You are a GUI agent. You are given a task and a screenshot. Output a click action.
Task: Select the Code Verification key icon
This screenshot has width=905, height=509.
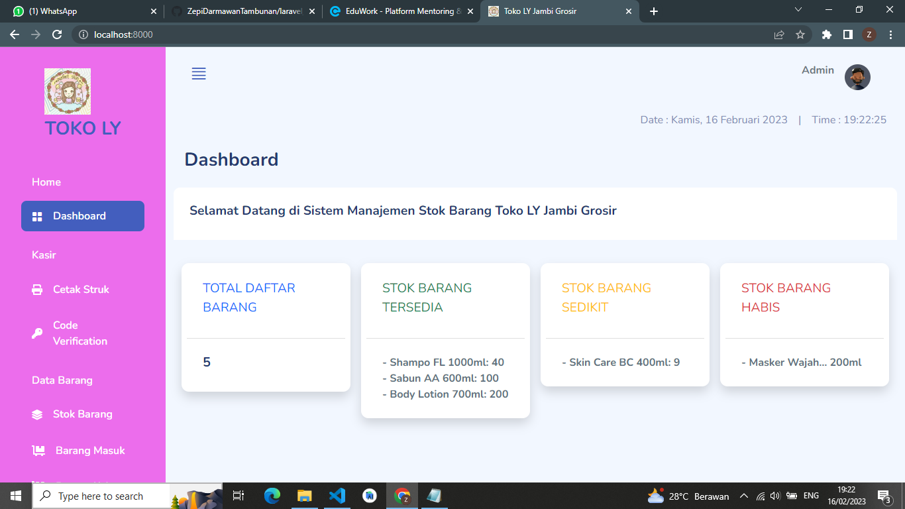37,333
